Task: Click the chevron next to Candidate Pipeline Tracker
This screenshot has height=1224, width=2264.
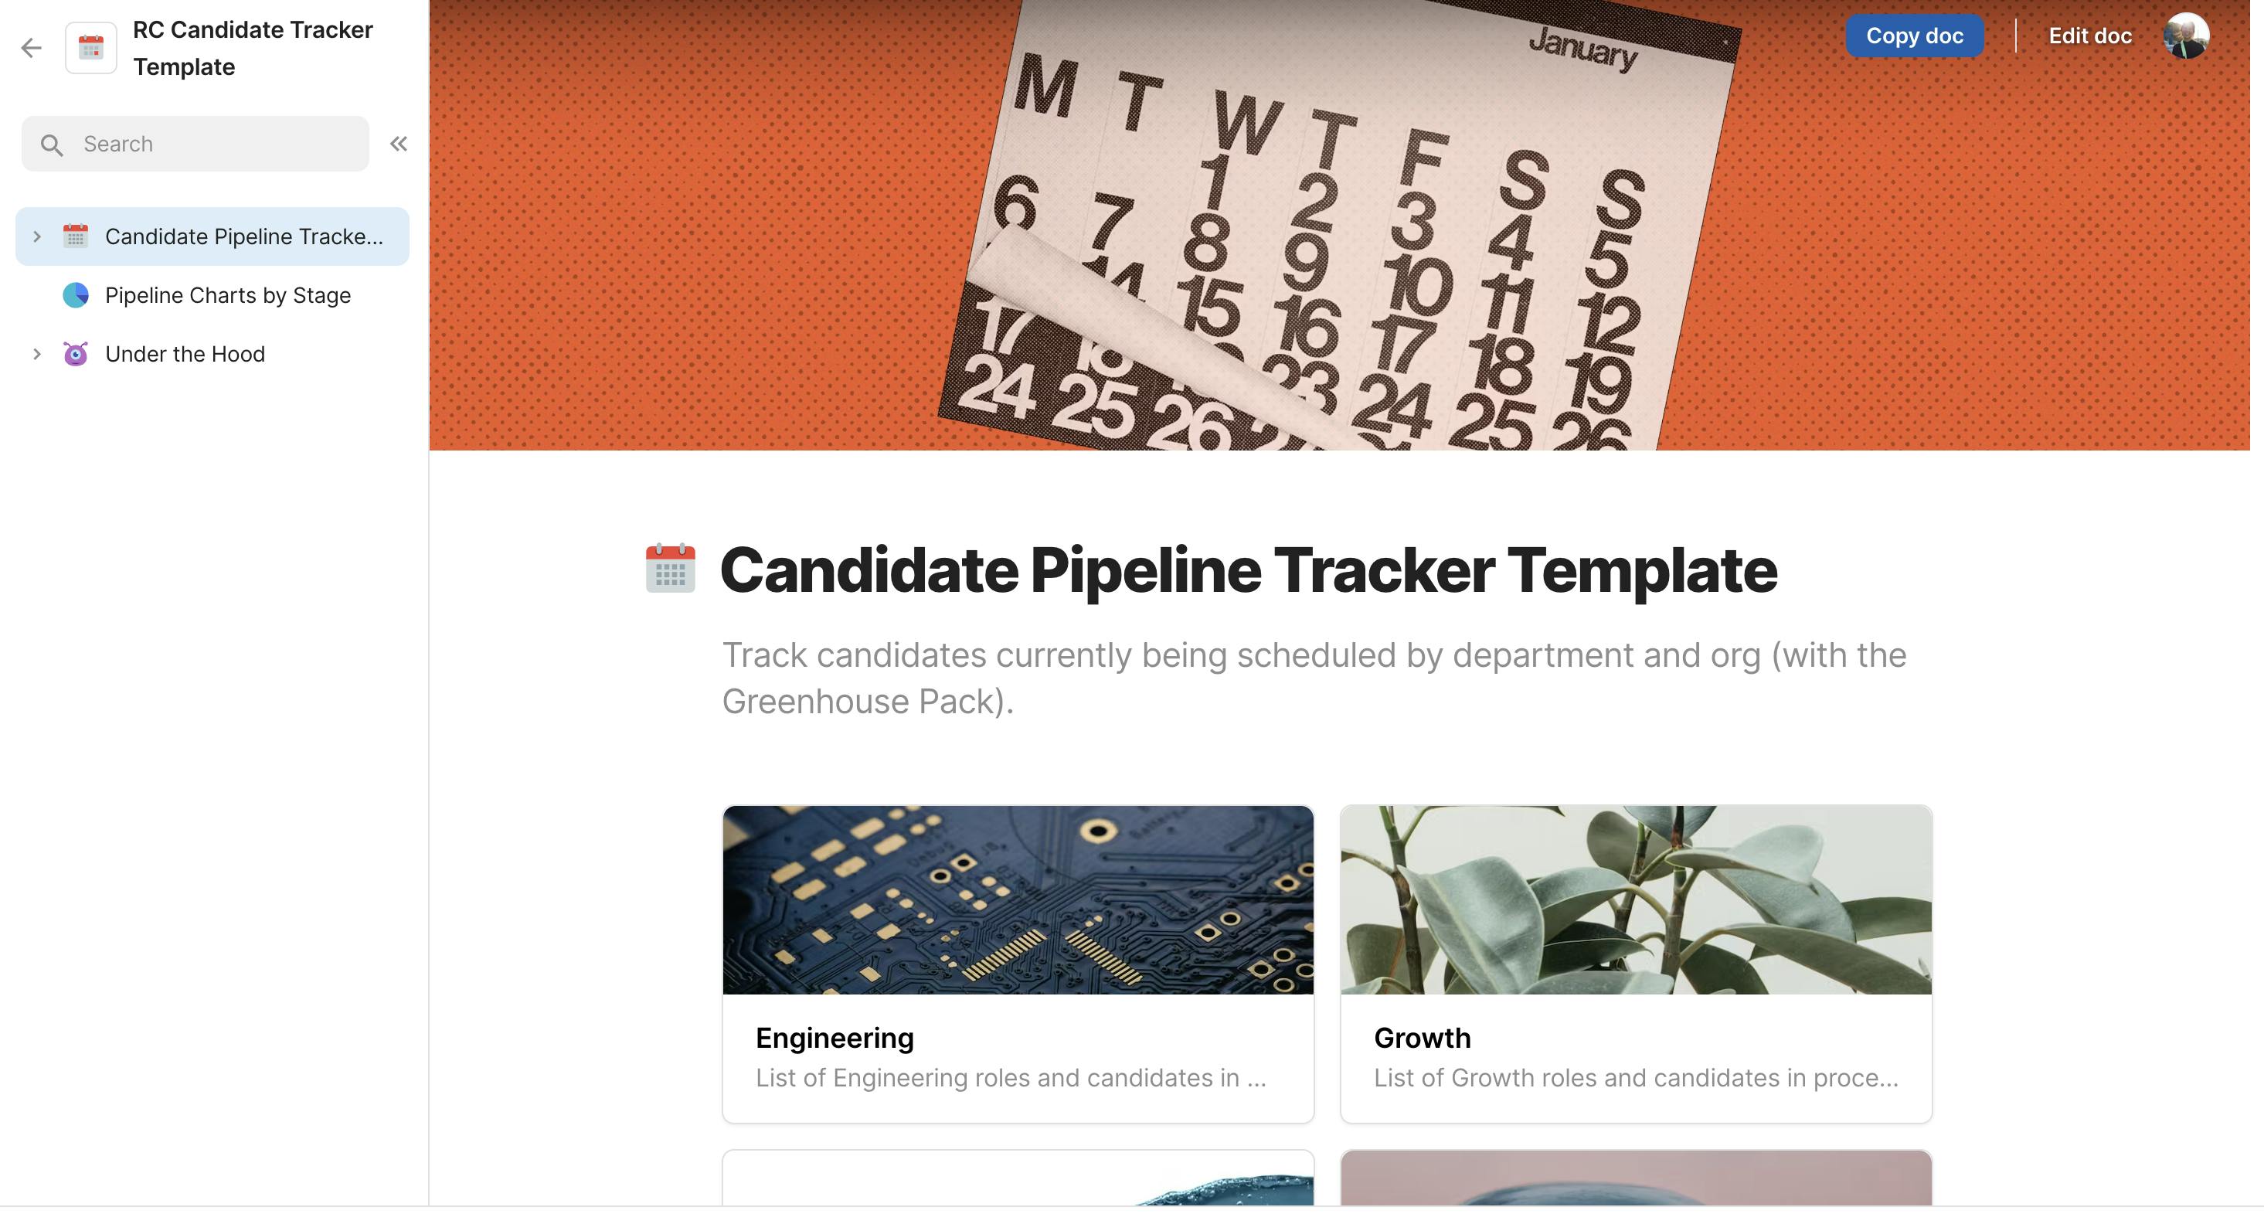Action: click(35, 236)
